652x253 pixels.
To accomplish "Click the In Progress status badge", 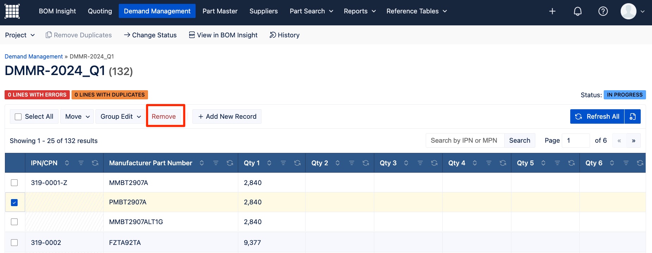I will (625, 95).
